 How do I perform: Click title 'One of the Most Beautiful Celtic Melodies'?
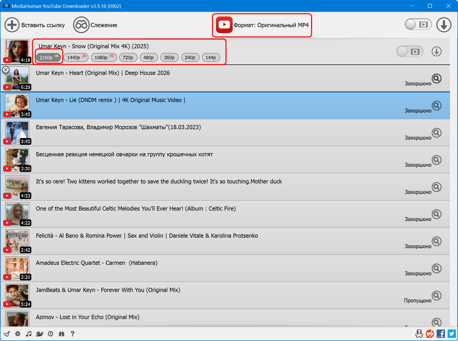tap(136, 208)
